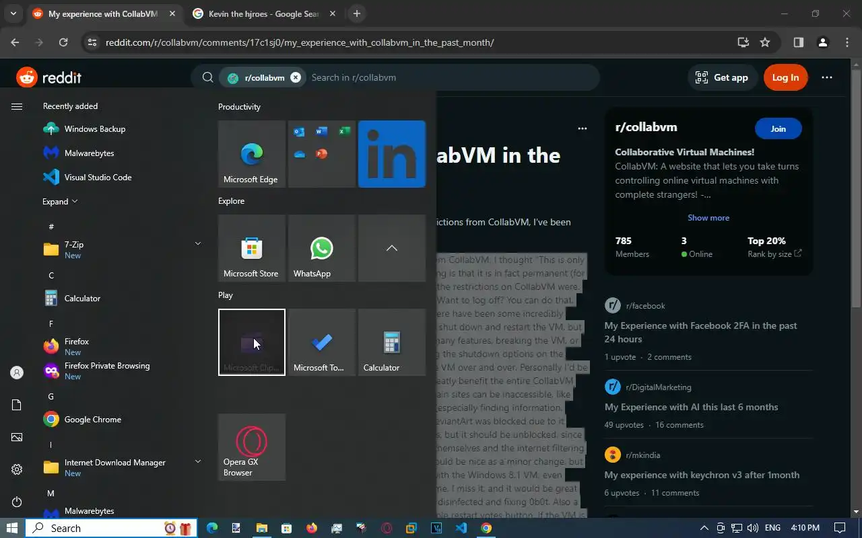Screen dimensions: 862x538
Task: Open the user account icon in Start
Action: (x=17, y=373)
